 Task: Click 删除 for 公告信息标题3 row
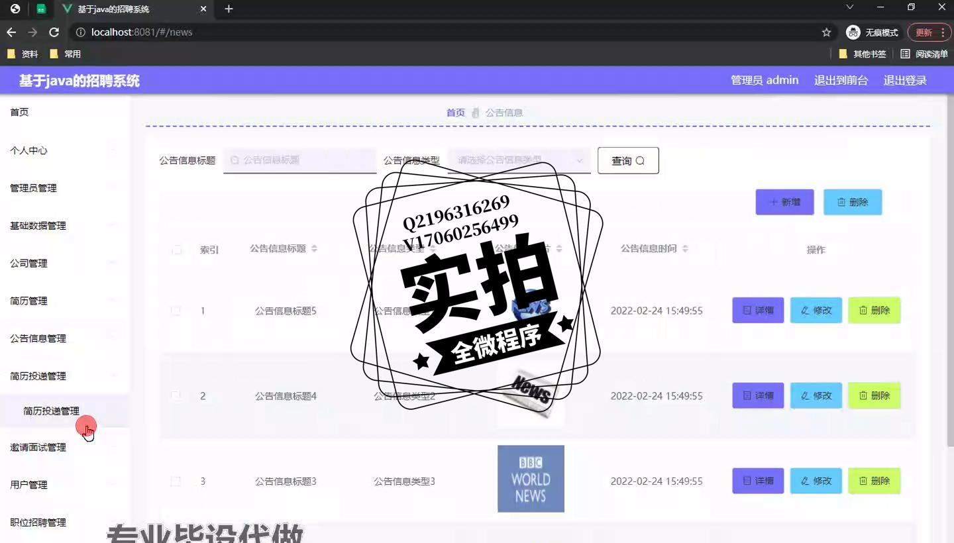874,481
